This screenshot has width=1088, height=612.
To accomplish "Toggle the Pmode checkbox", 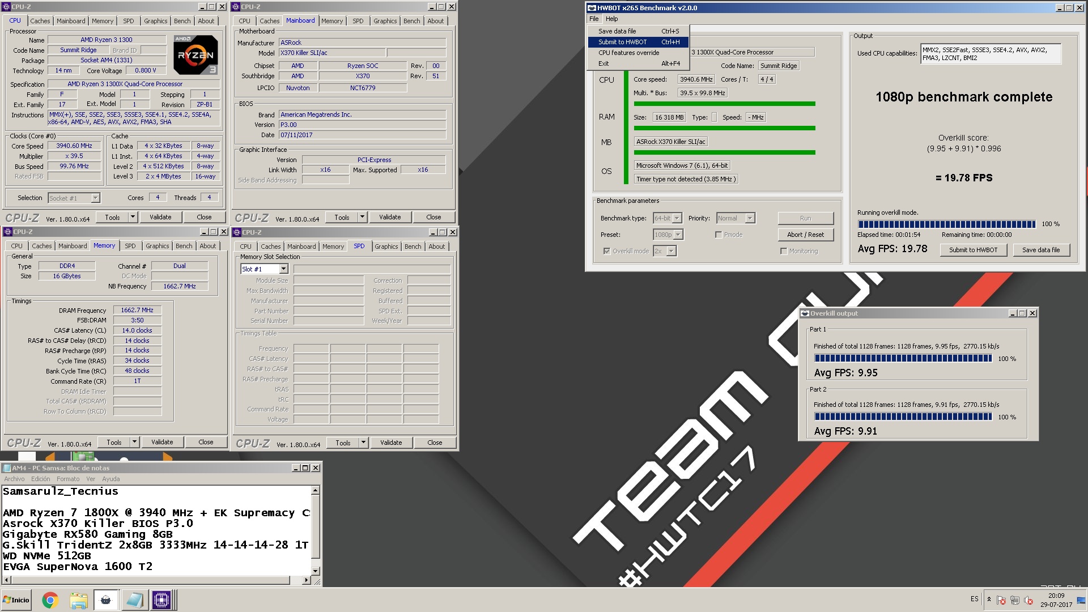I will click(719, 235).
